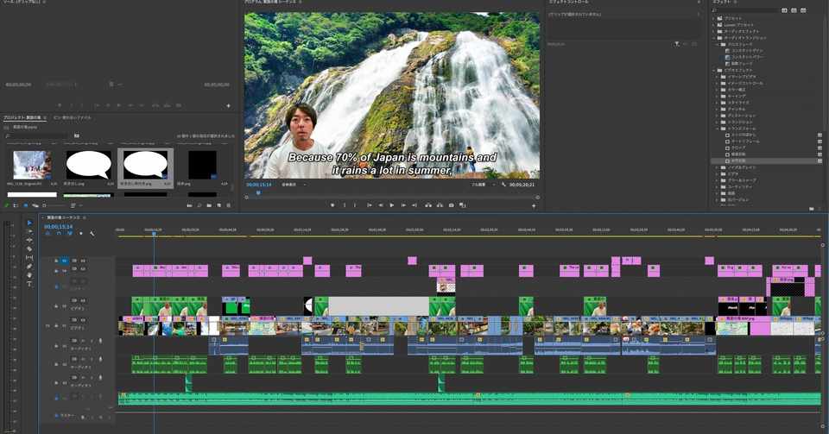This screenshot has height=434, width=829.
Task: Click the Project panel search field
Action: pyautogui.click(x=37, y=135)
